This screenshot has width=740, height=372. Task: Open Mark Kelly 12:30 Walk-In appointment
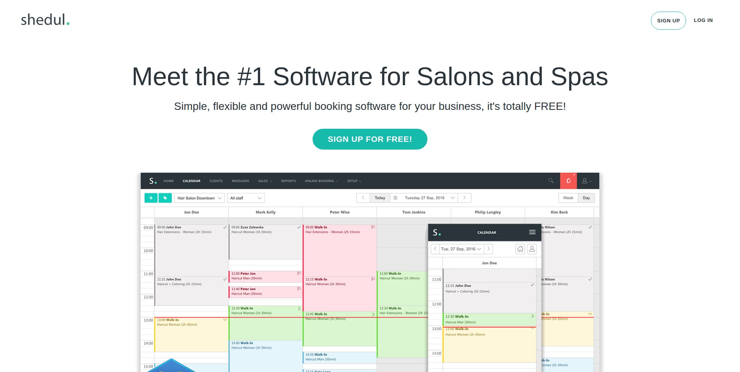point(266,323)
